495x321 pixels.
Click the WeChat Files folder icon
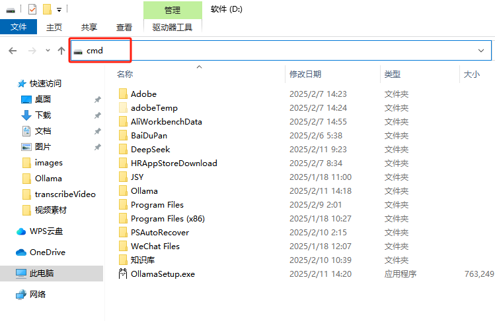tap(123, 246)
